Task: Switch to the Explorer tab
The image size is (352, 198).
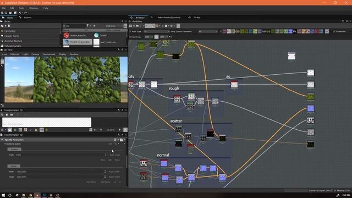Action: [25, 18]
